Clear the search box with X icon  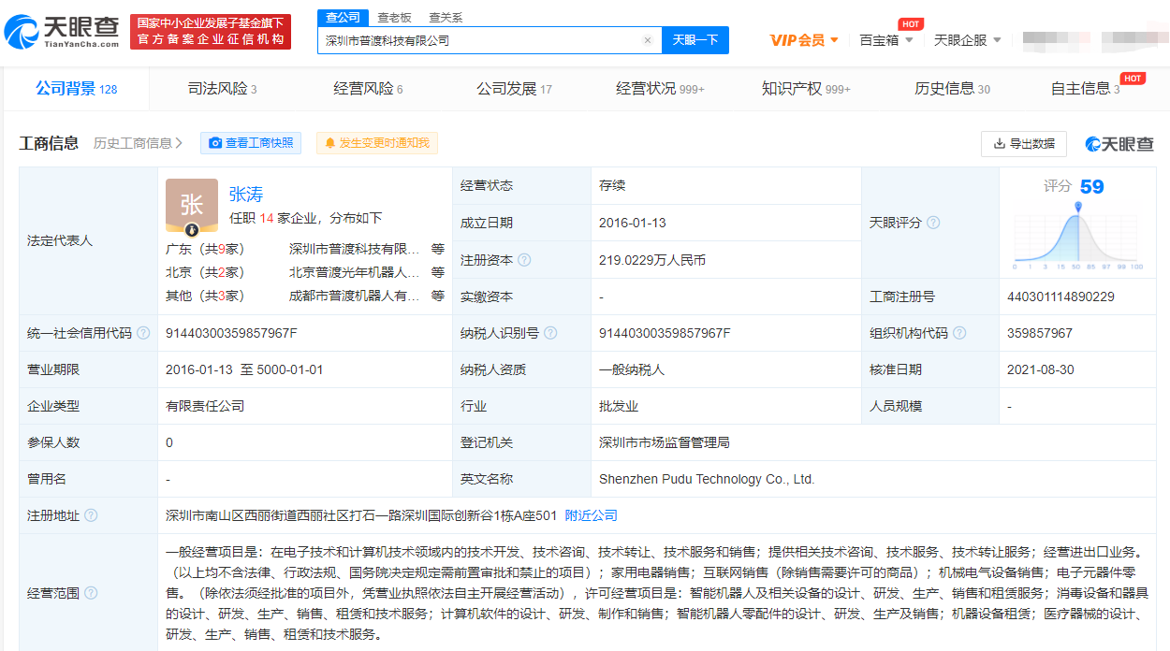point(647,40)
